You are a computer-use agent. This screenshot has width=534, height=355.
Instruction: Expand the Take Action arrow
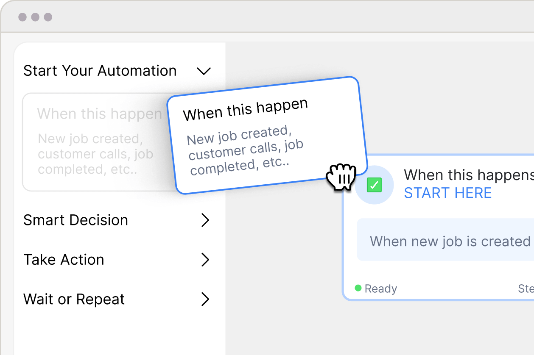pos(205,260)
